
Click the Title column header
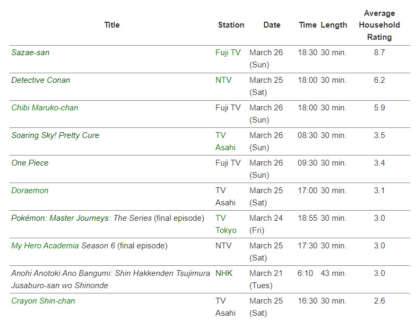(x=112, y=25)
